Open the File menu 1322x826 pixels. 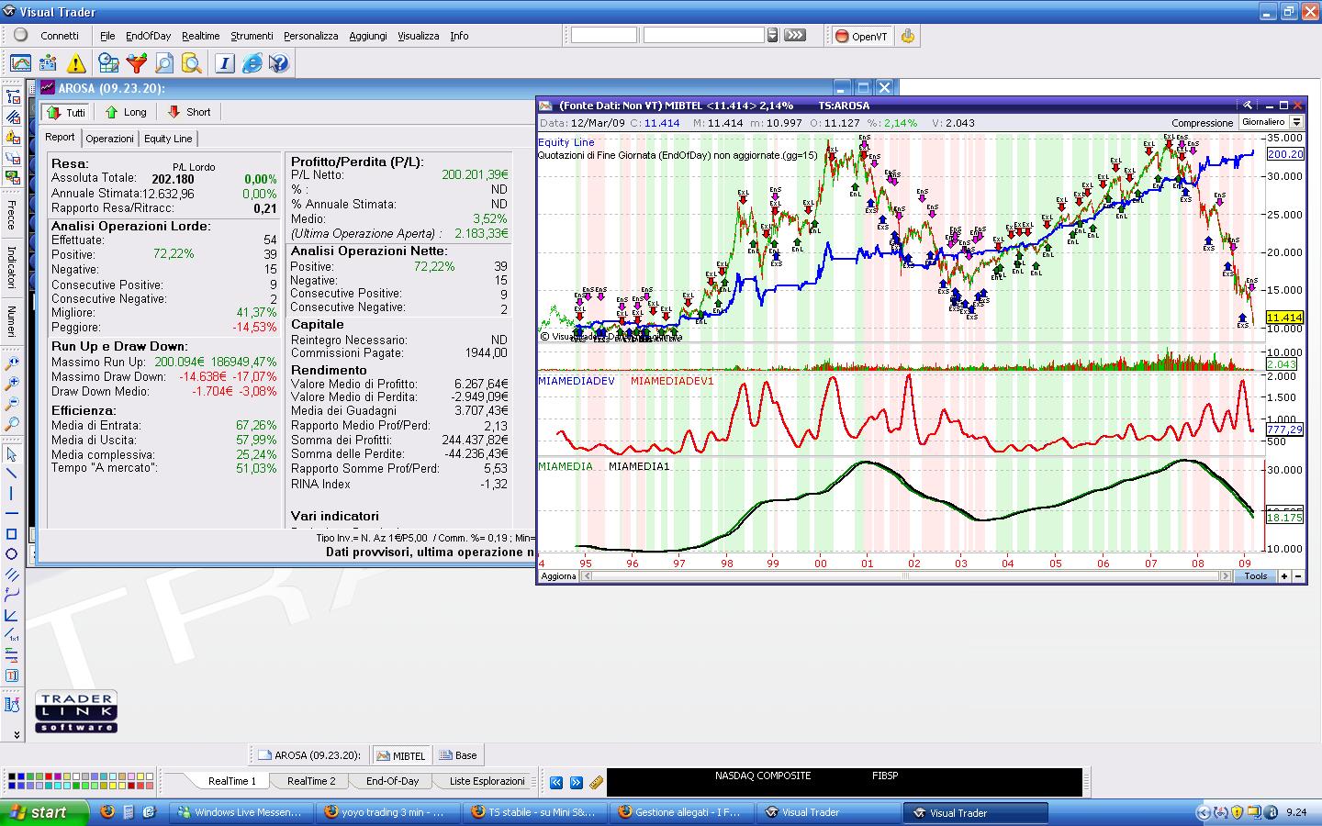click(107, 36)
